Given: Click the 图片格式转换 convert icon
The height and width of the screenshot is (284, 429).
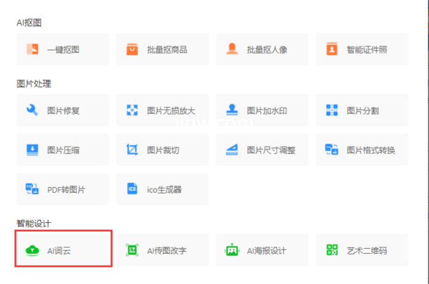Looking at the screenshot, I should click(332, 150).
